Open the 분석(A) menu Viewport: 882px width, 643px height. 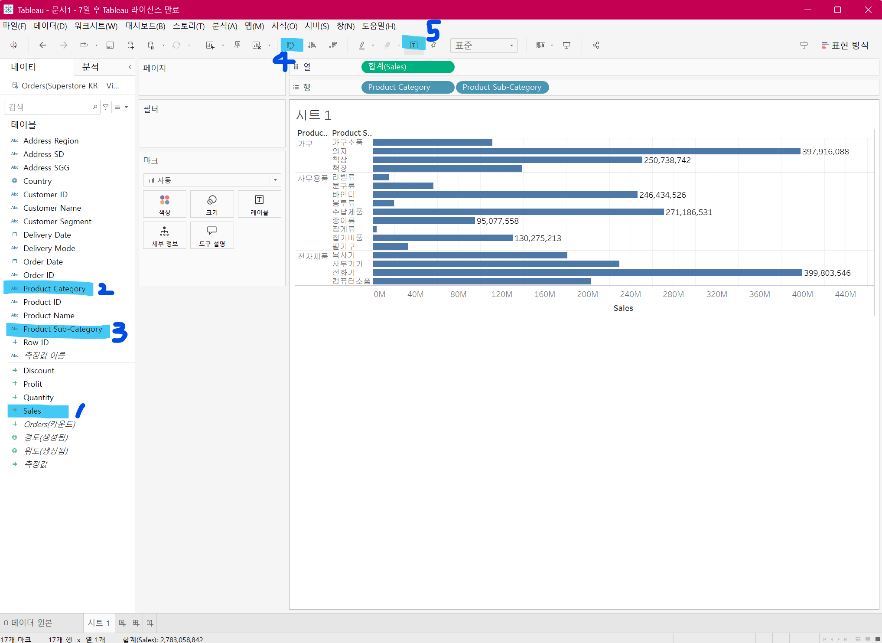[224, 26]
